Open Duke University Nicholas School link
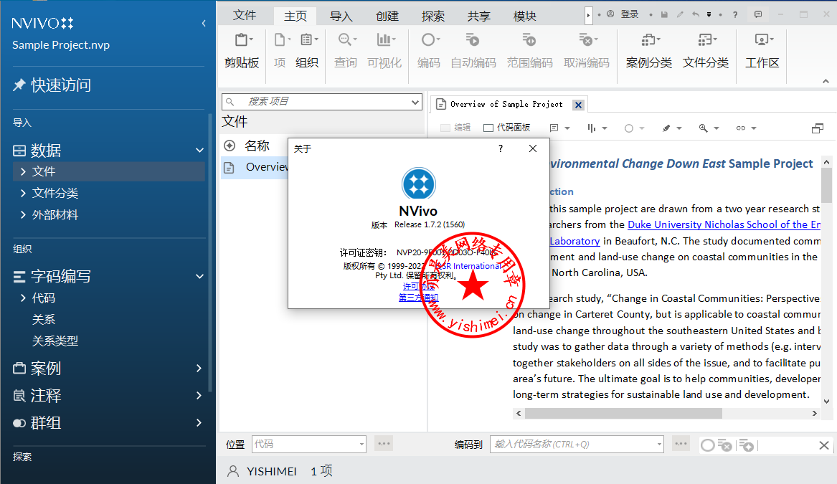The image size is (837, 484). pos(724,224)
